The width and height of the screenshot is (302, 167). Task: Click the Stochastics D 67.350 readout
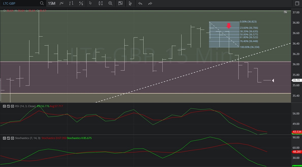tap(54, 138)
